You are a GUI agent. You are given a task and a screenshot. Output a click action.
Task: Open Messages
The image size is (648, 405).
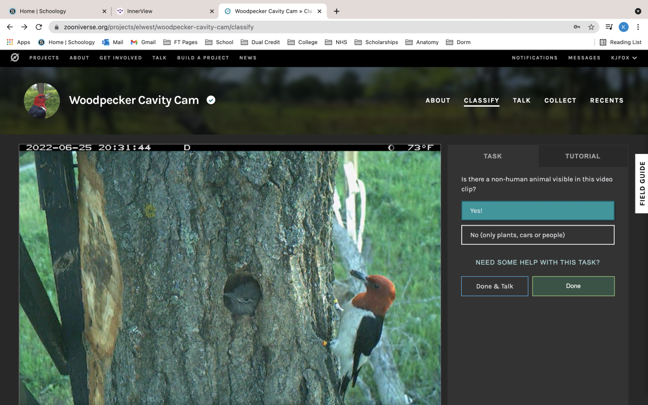click(x=584, y=58)
